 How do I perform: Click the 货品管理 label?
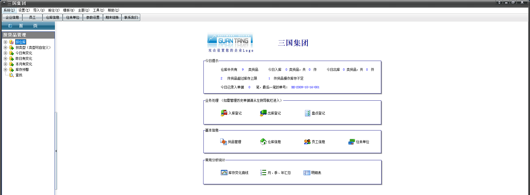point(235,142)
